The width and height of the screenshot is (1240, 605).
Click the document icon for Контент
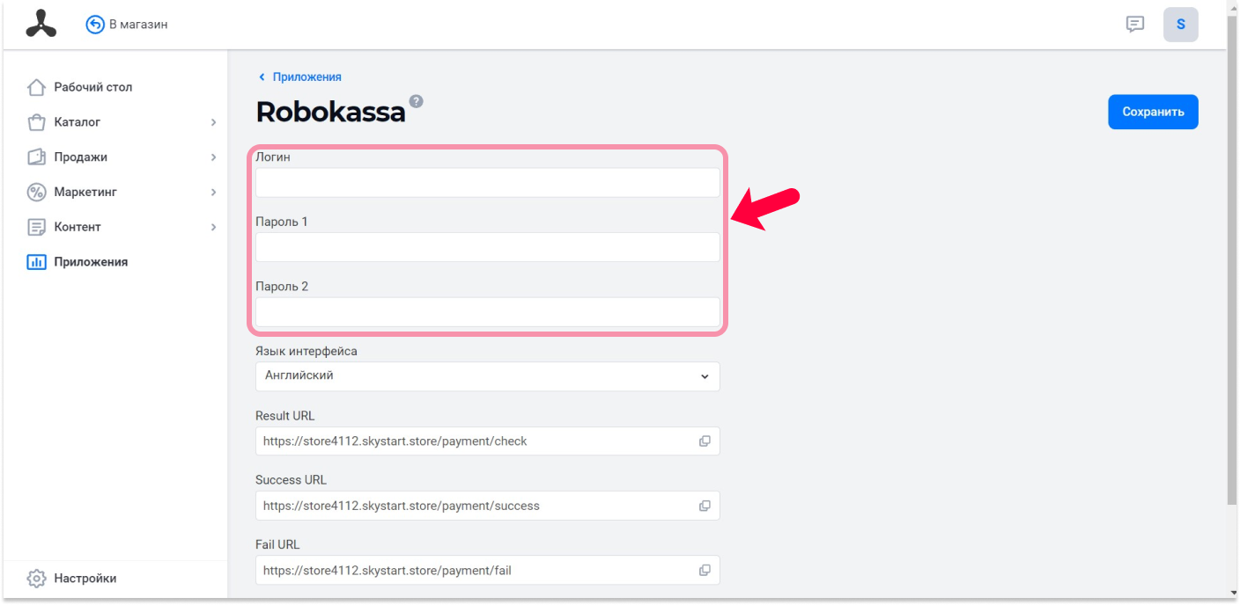(36, 227)
